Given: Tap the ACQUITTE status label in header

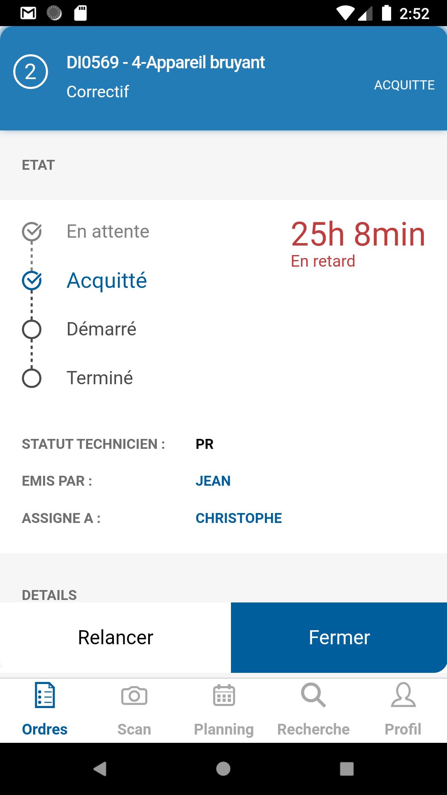Looking at the screenshot, I should point(404,85).
